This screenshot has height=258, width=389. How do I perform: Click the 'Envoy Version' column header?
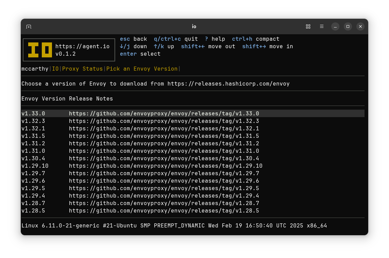(43, 99)
